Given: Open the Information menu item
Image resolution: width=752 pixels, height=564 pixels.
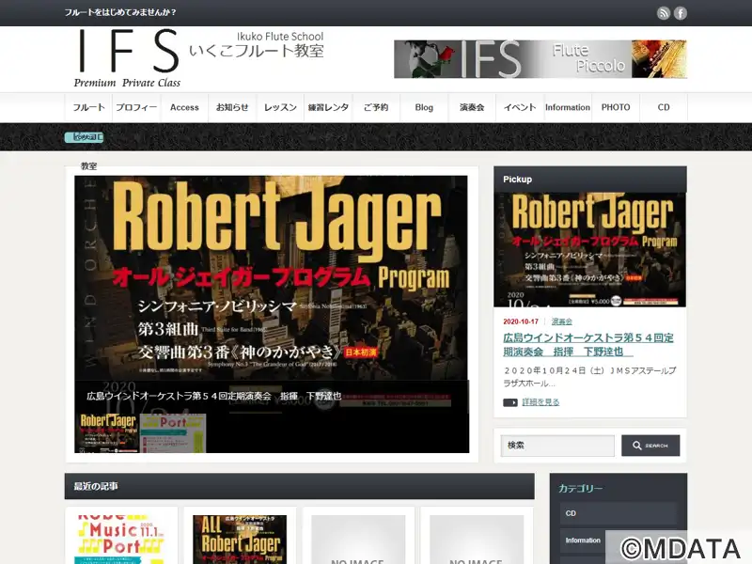Looking at the screenshot, I should [x=568, y=107].
